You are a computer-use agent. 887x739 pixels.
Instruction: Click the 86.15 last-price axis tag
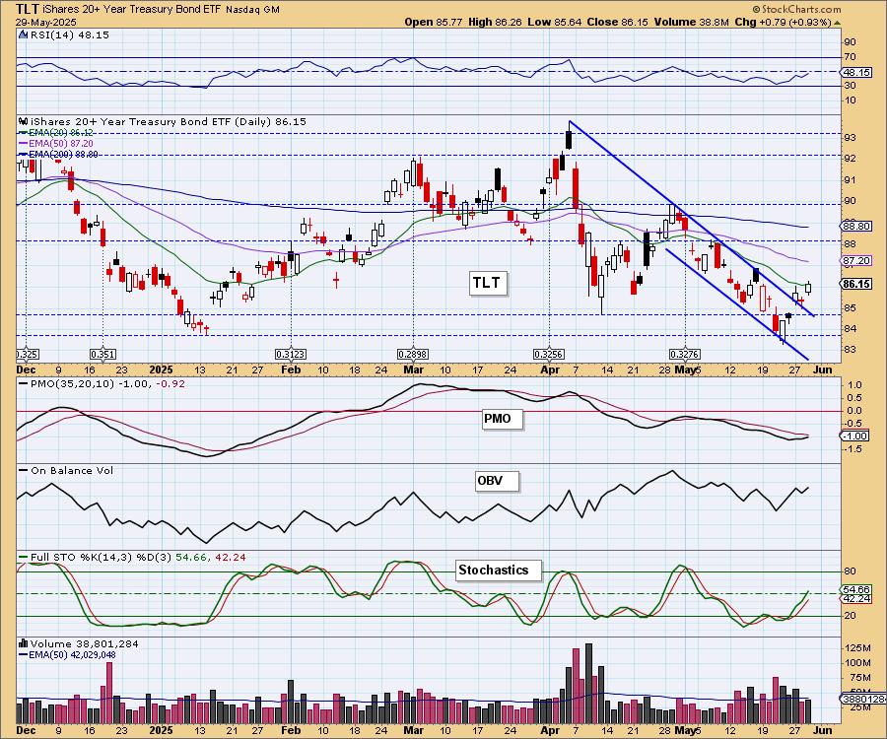pos(855,284)
